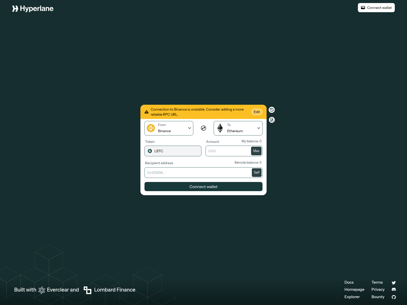Swap From and To chains
The image size is (407, 305).
coord(203,128)
